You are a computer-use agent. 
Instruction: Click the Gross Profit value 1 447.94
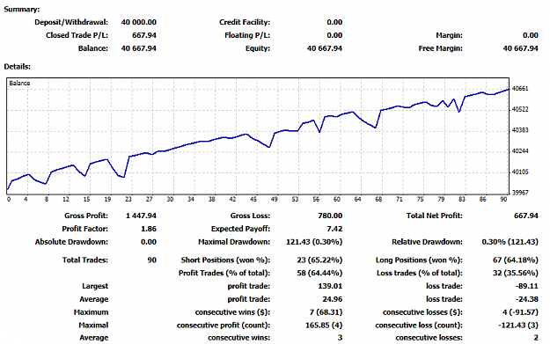[141, 216]
